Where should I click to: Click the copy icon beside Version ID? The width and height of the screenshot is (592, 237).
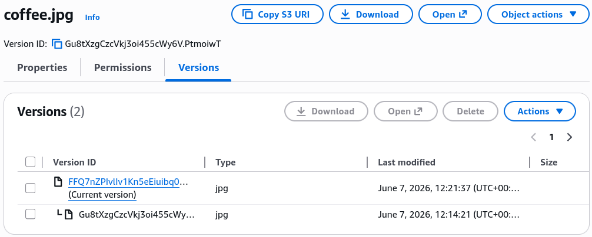click(x=56, y=44)
